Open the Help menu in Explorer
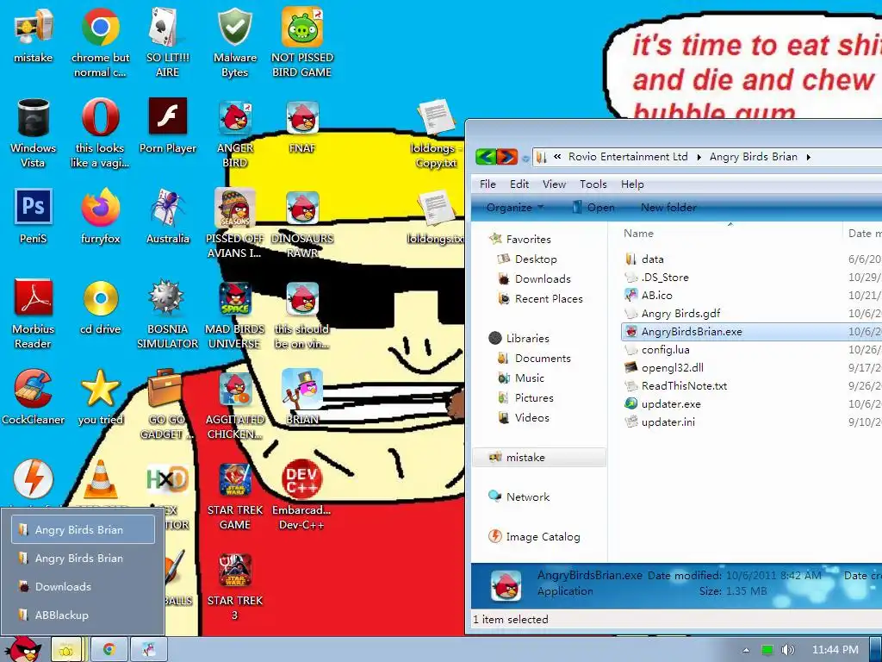 click(632, 184)
